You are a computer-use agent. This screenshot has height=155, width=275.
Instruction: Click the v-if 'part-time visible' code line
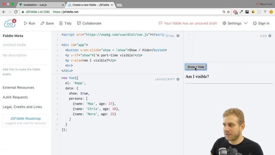[x=104, y=55]
